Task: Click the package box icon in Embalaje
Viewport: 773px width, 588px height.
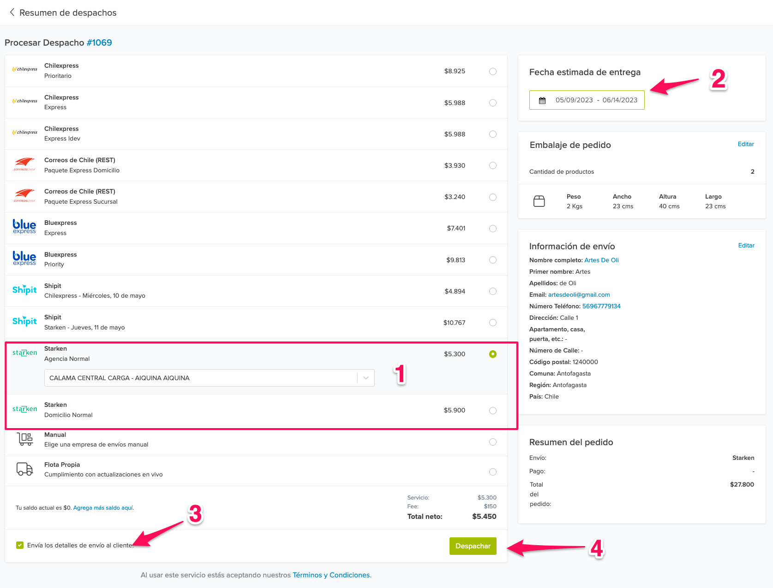Action: pyautogui.click(x=539, y=201)
